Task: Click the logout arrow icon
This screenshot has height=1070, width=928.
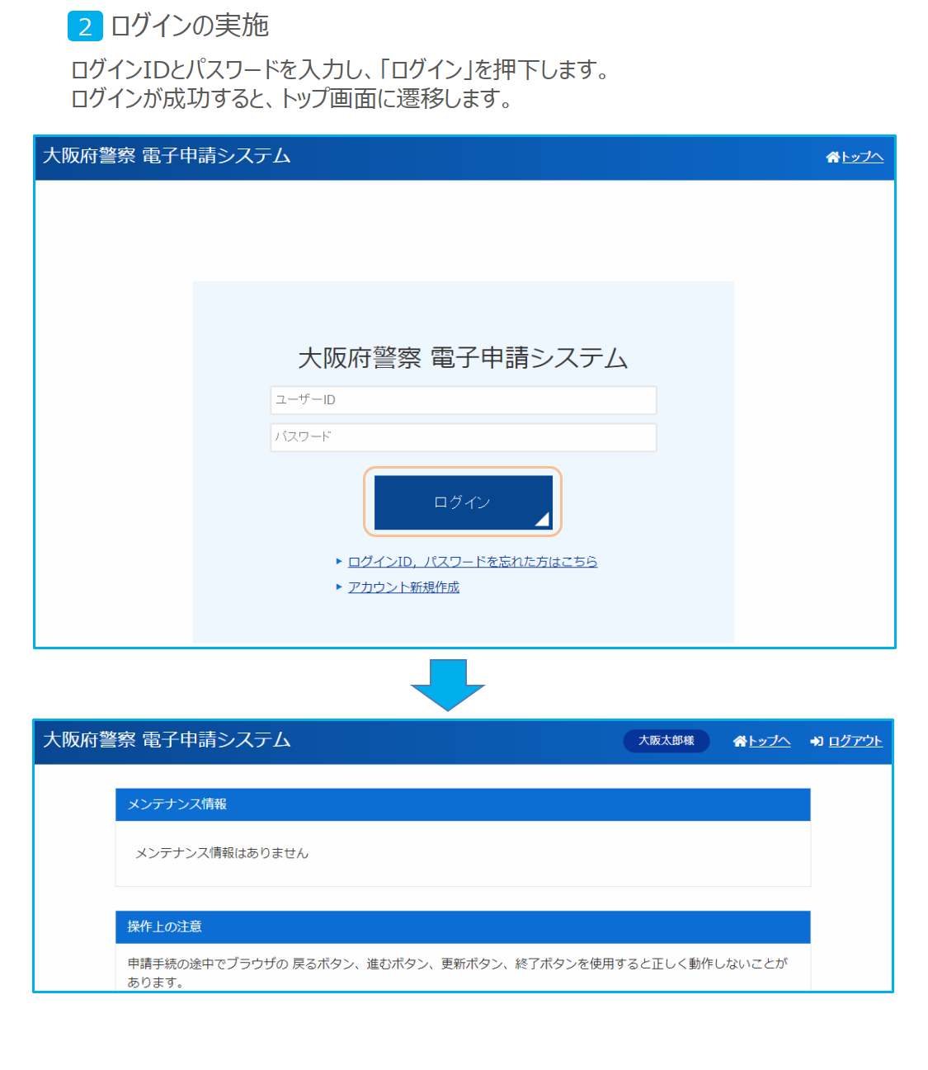Action: tap(817, 741)
